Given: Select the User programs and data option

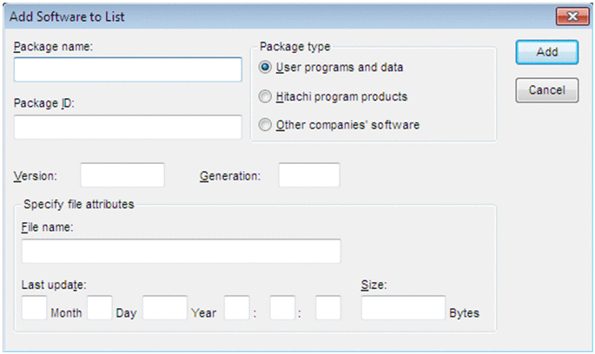Looking at the screenshot, I should pos(266,67).
